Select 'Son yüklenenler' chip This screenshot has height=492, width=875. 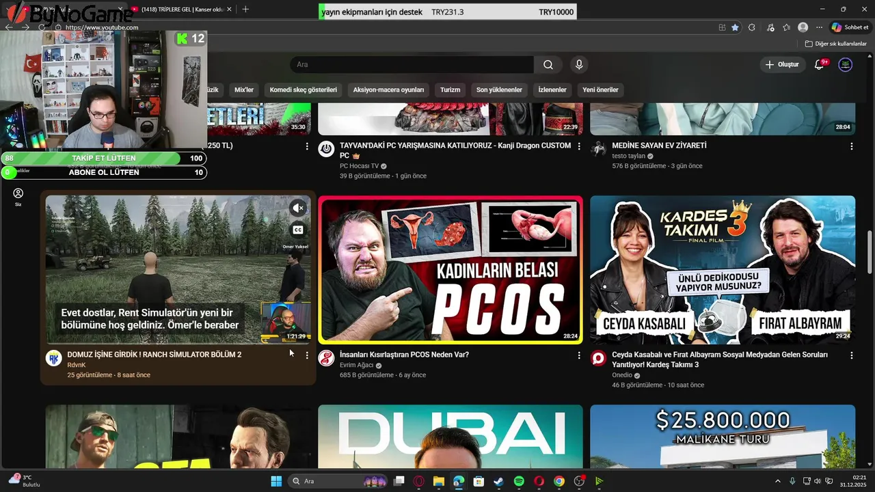(x=499, y=90)
